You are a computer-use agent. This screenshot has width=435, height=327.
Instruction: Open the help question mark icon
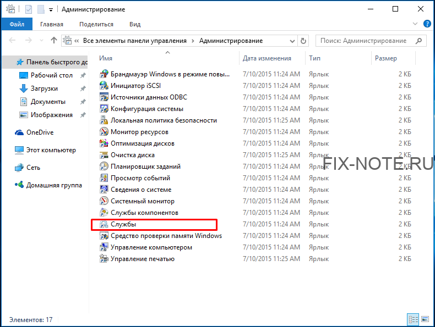[x=427, y=24]
